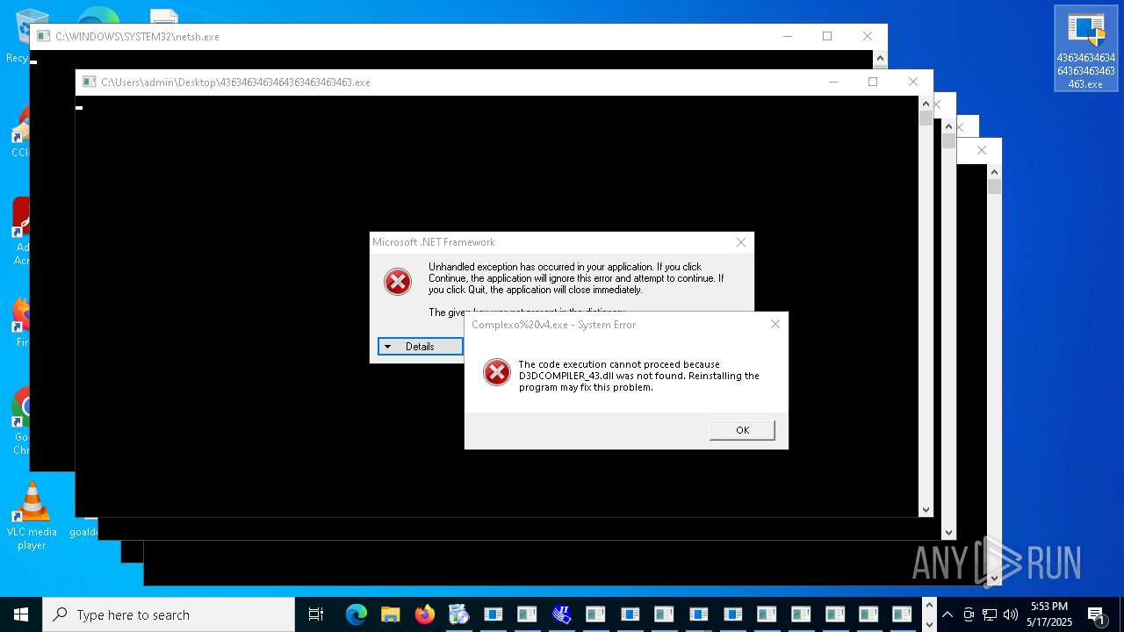Open volume control tray icon
Image resolution: width=1124 pixels, height=632 pixels.
[1011, 614]
